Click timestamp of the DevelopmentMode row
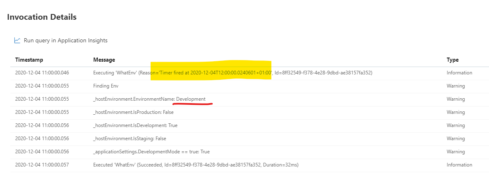The image size is (489, 178). [42, 151]
